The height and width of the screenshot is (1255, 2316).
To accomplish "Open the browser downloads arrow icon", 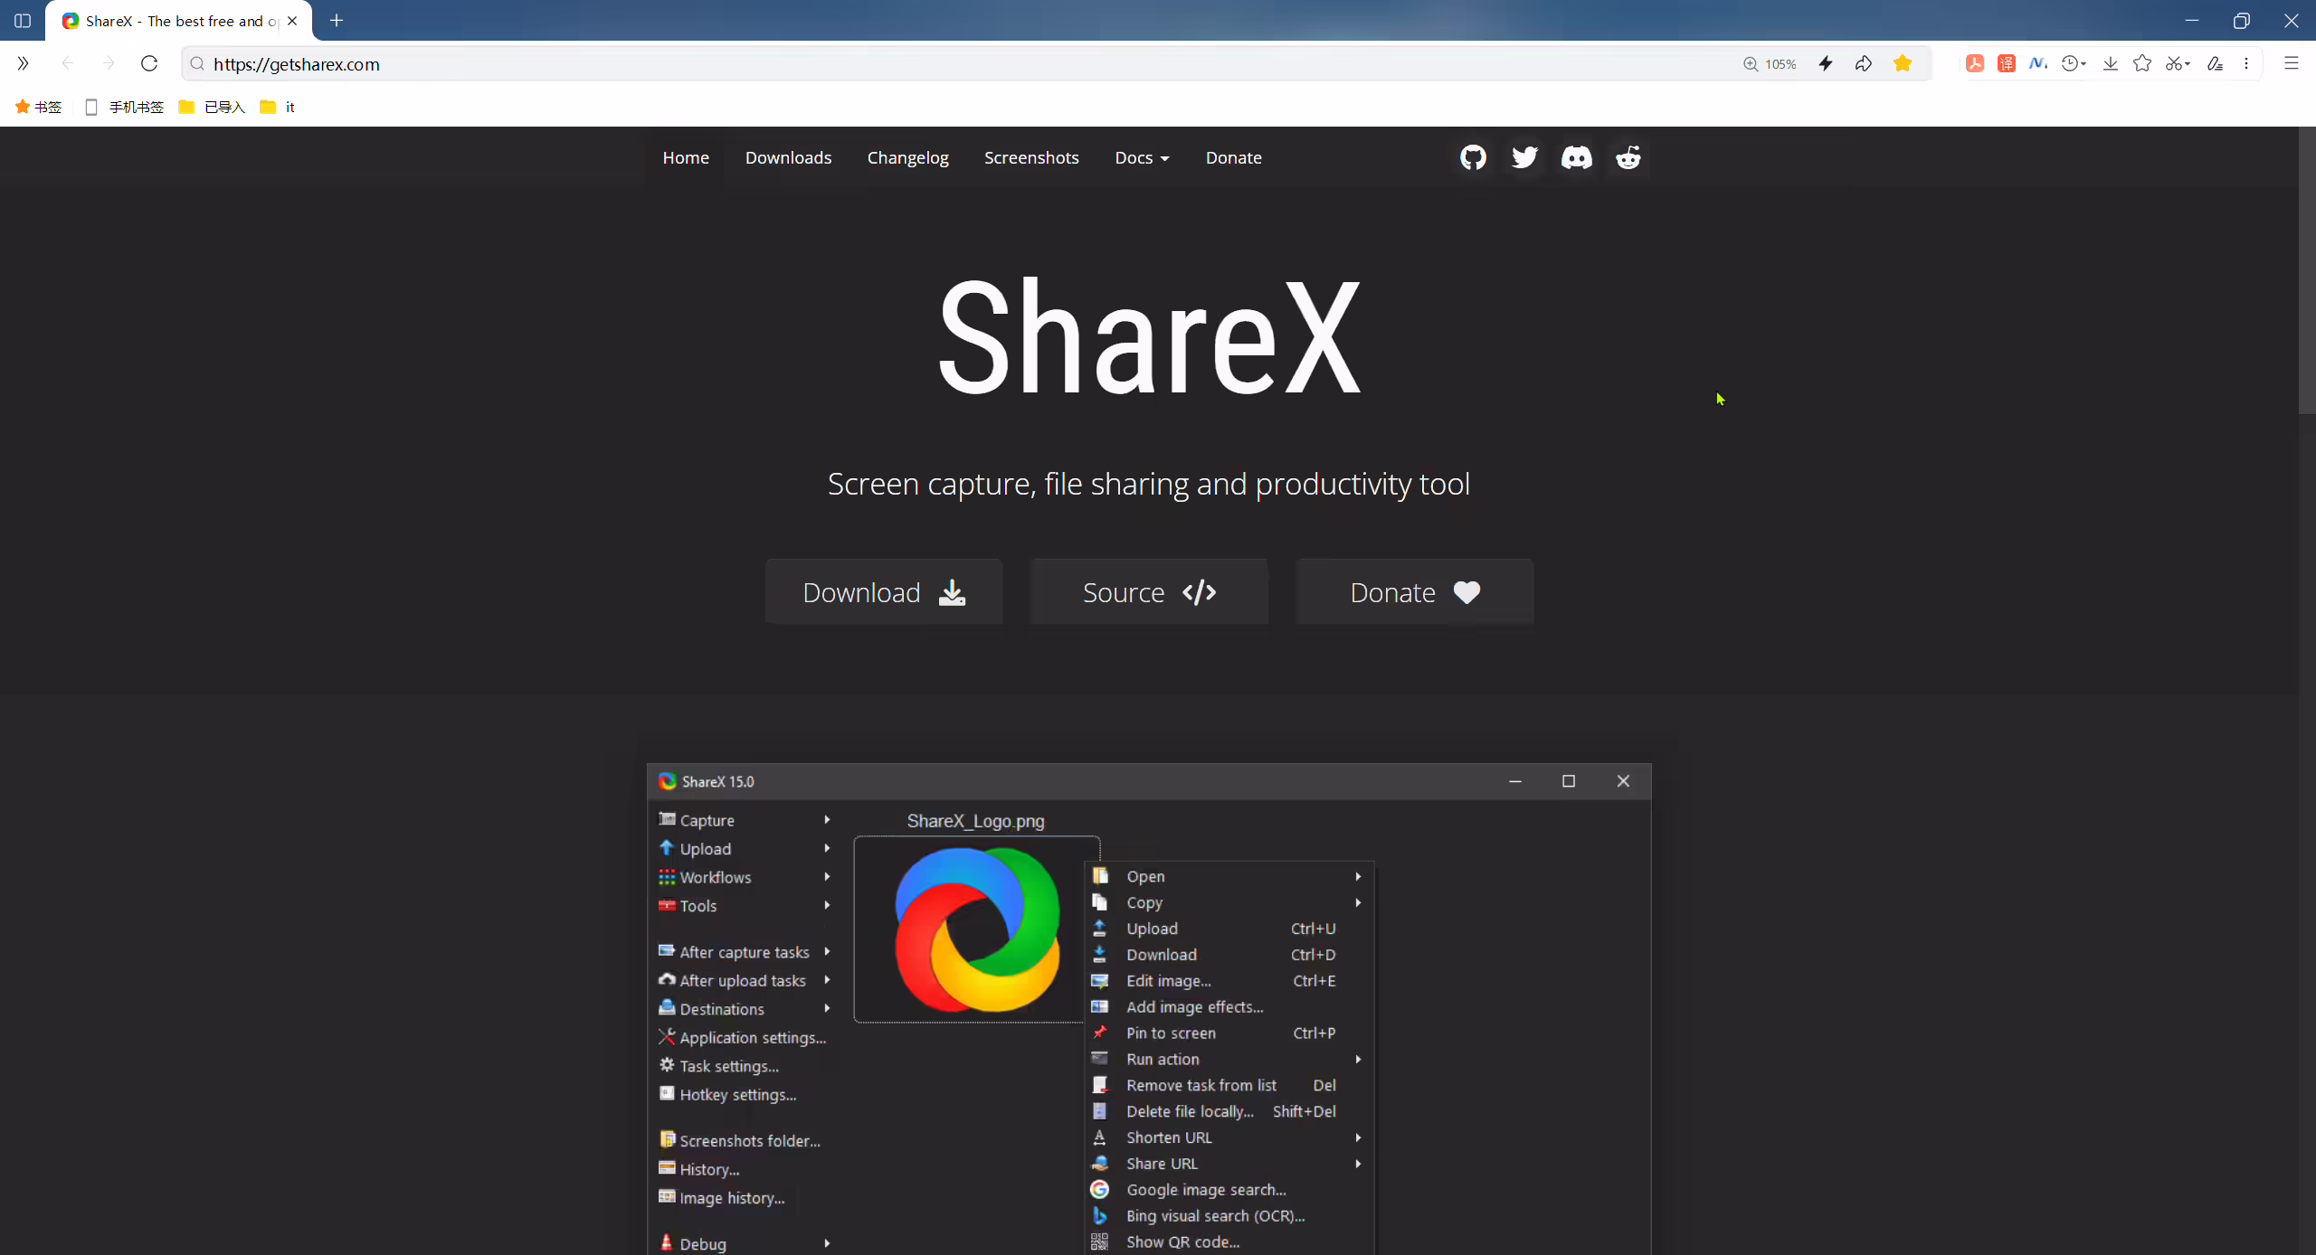I will point(2111,63).
